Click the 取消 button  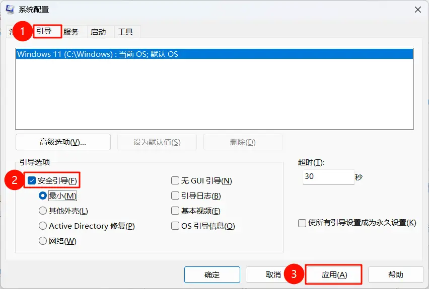click(x=273, y=274)
